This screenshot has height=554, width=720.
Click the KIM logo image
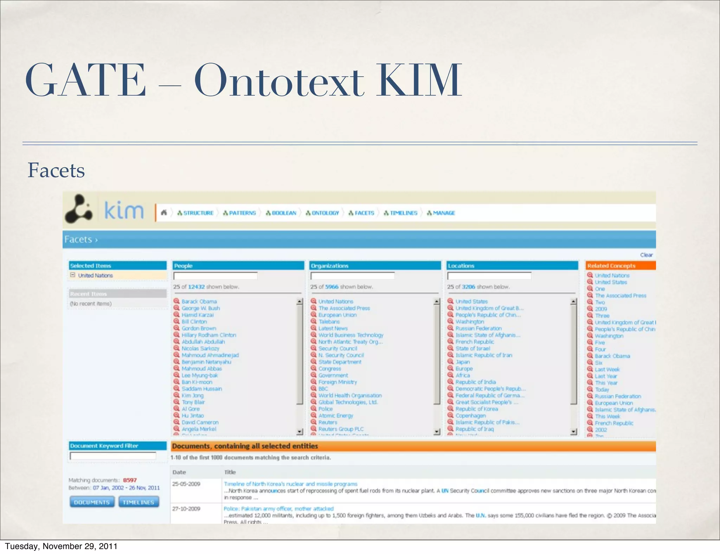[x=79, y=209]
